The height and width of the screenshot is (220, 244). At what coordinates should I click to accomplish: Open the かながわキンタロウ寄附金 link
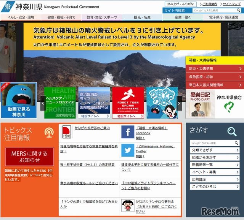coord(156,207)
